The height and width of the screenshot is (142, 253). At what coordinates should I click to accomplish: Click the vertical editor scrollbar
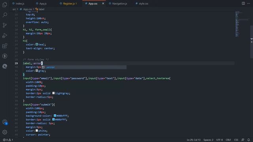point(251,42)
